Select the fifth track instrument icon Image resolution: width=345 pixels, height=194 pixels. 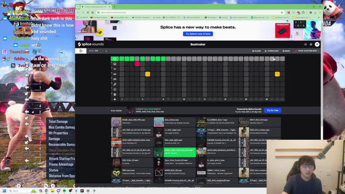(x=115, y=79)
